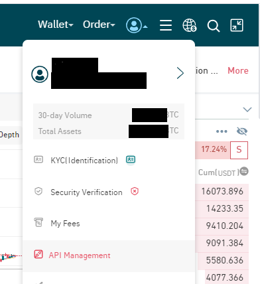
Task: Click the Cum(USDT) column header
Action: click(x=219, y=173)
